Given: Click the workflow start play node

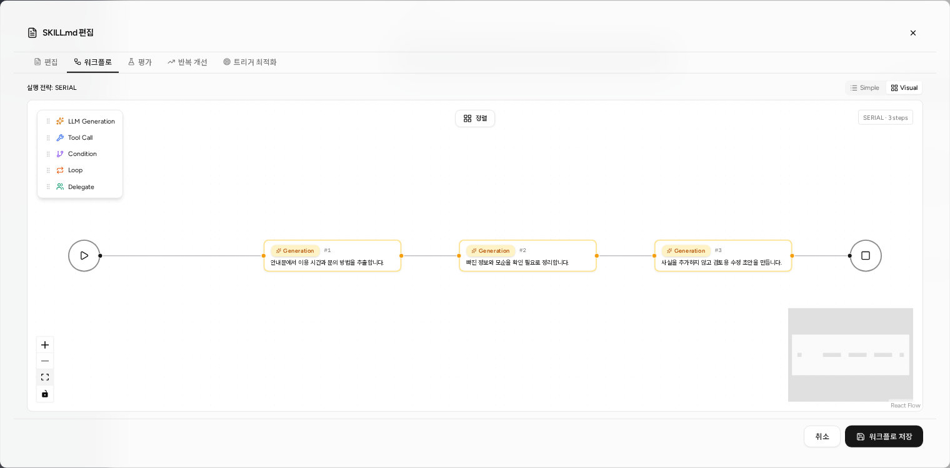Looking at the screenshot, I should click(84, 256).
